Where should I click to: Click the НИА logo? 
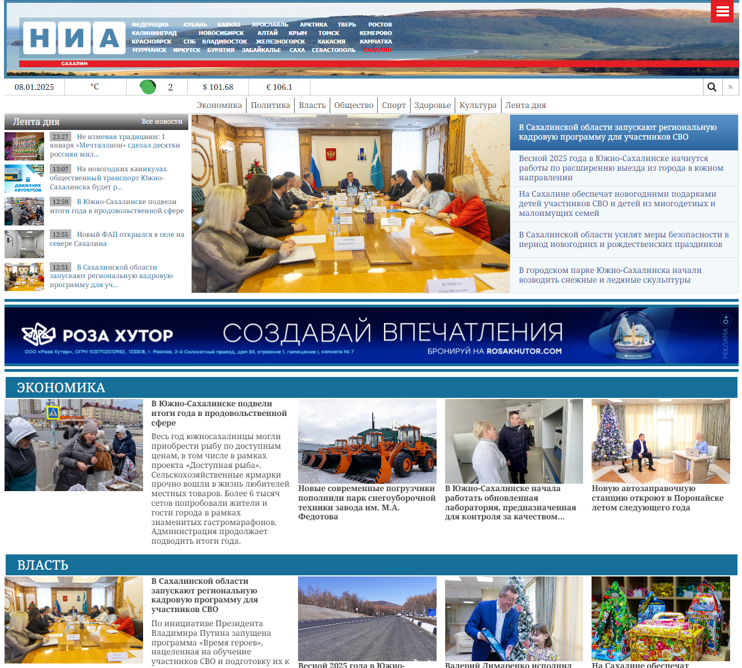[74, 38]
